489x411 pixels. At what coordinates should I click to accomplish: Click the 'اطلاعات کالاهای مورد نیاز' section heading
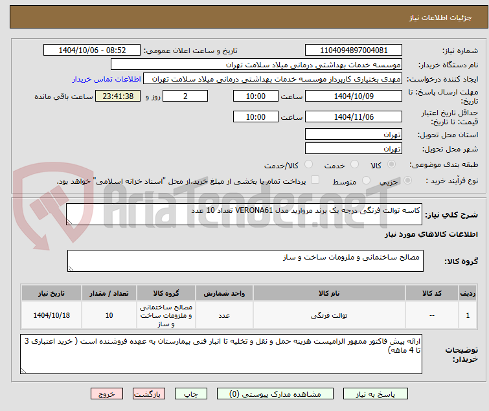tap(431, 234)
